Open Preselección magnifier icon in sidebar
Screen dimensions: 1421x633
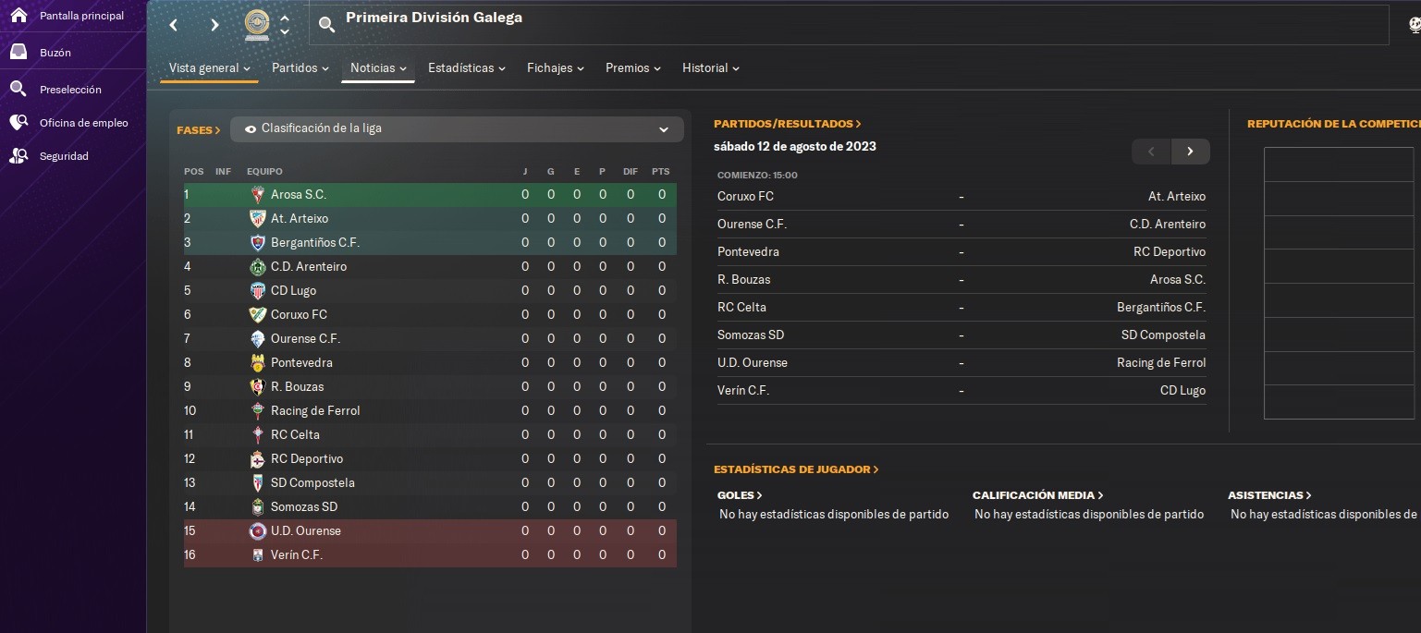pyautogui.click(x=18, y=89)
